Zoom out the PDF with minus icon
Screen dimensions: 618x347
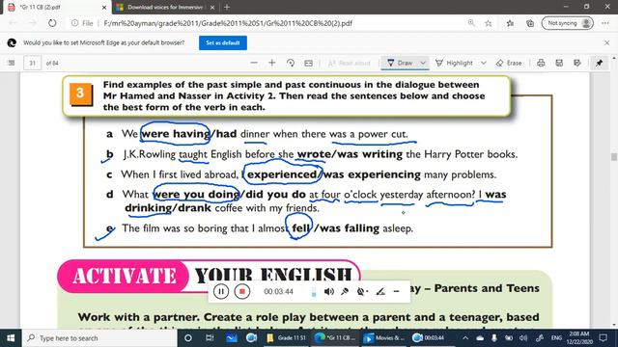point(254,63)
